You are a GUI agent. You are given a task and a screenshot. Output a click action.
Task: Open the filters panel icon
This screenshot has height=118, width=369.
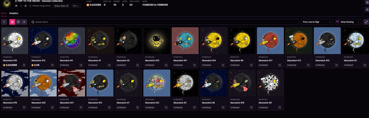click(x=4, y=22)
